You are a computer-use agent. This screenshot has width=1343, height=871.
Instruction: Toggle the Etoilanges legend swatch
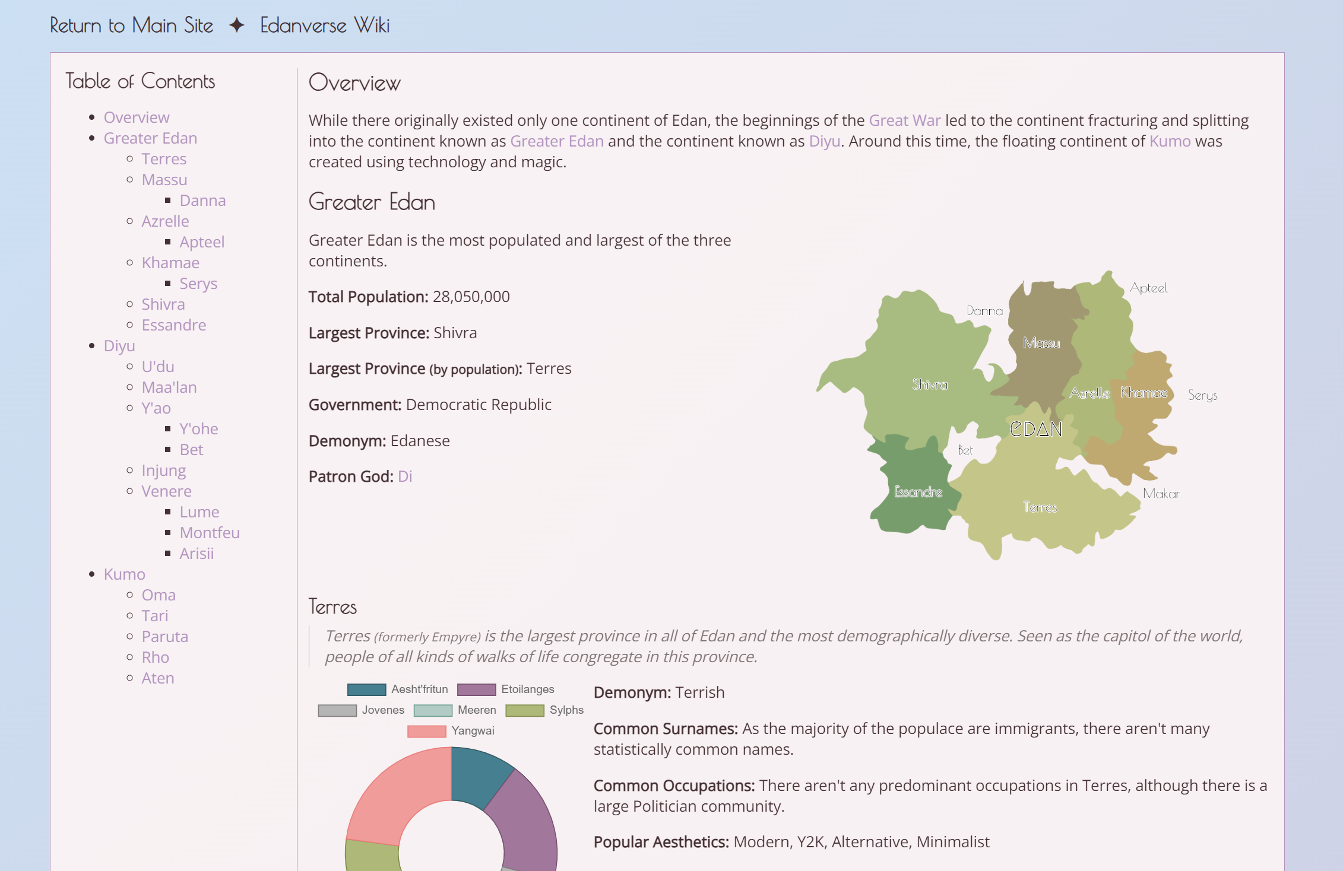476,689
